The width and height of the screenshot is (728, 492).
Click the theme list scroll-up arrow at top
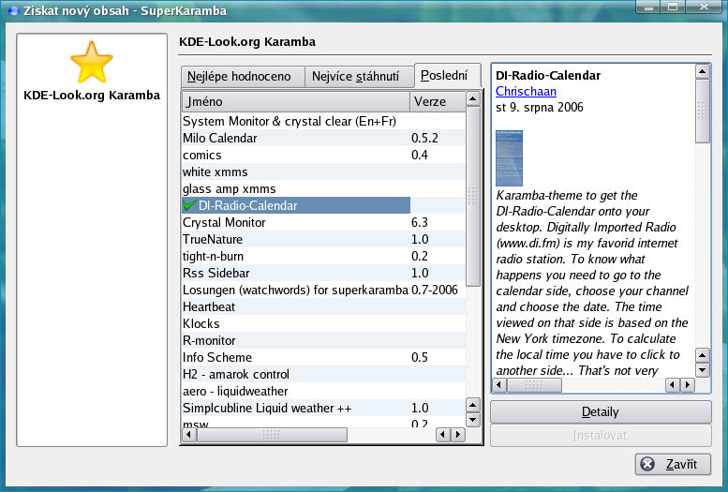click(x=472, y=99)
